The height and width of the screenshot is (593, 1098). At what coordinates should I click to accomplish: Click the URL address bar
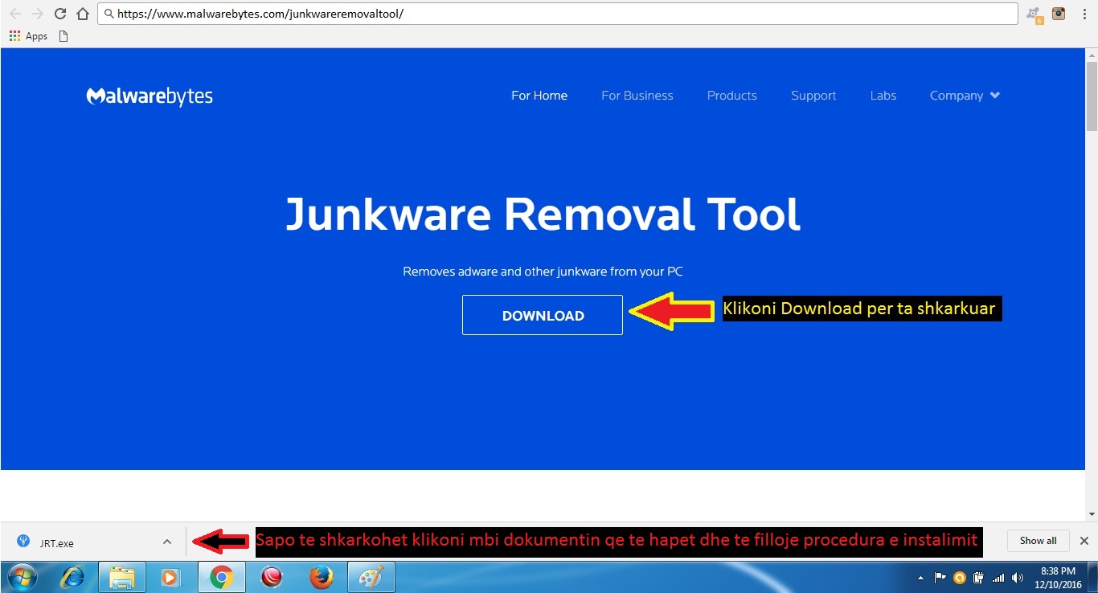pos(558,14)
